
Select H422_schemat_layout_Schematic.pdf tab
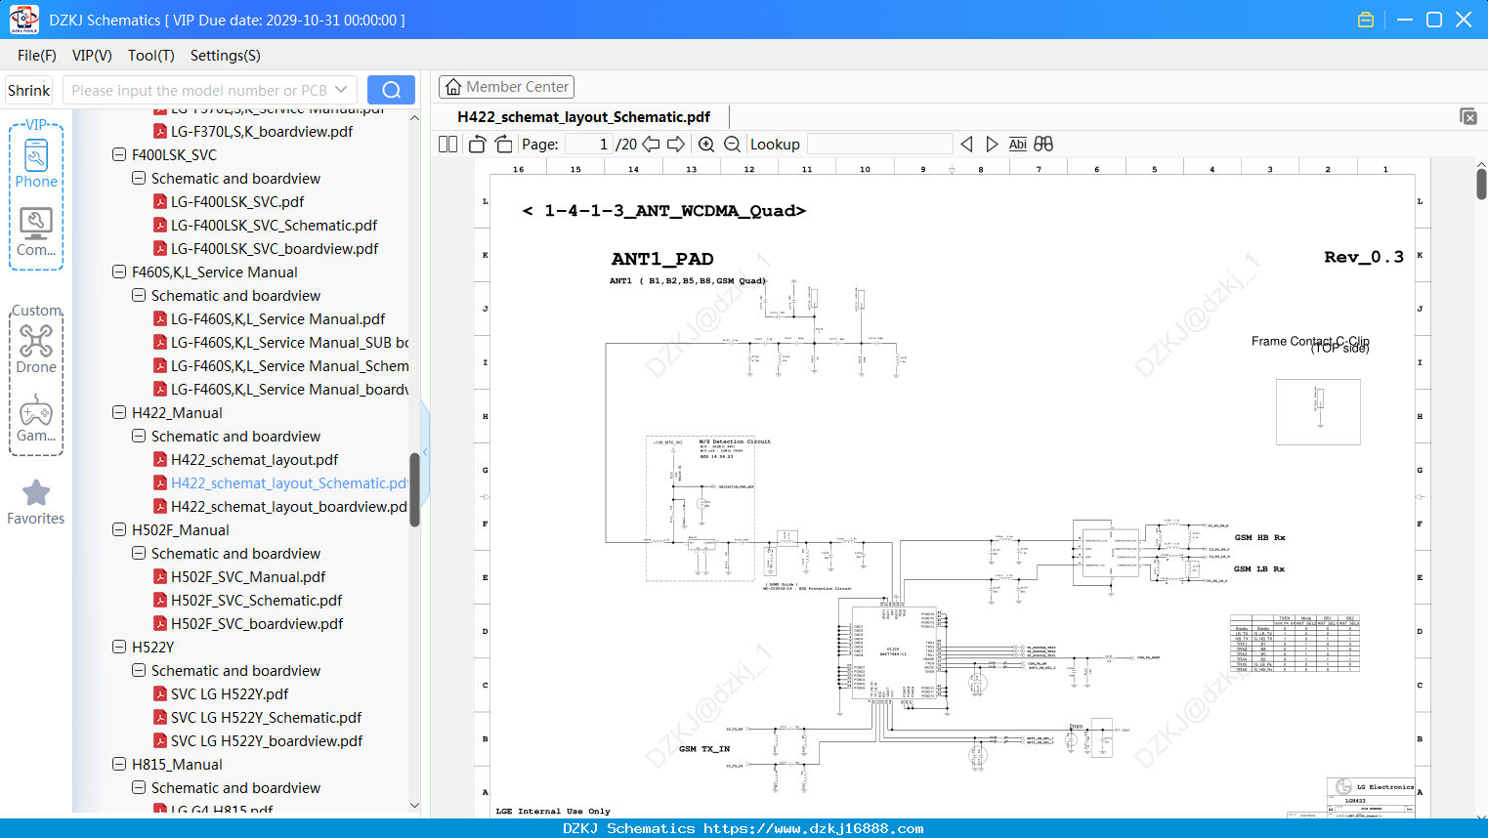pyautogui.click(x=583, y=117)
